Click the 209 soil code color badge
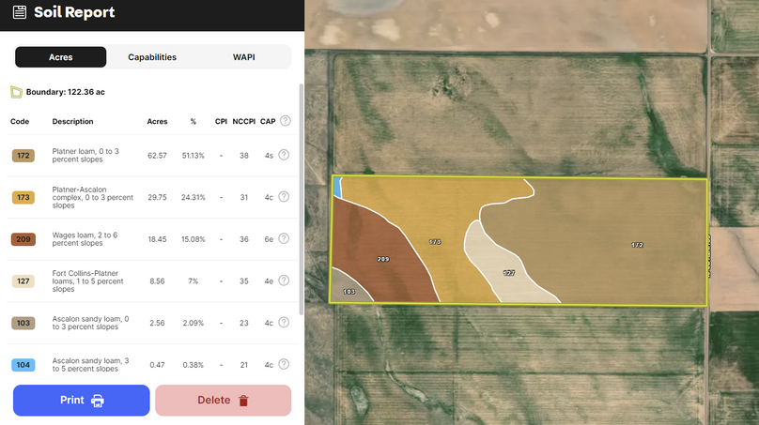 pos(23,239)
